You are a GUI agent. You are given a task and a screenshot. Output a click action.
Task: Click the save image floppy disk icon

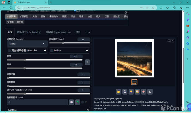point(125,92)
